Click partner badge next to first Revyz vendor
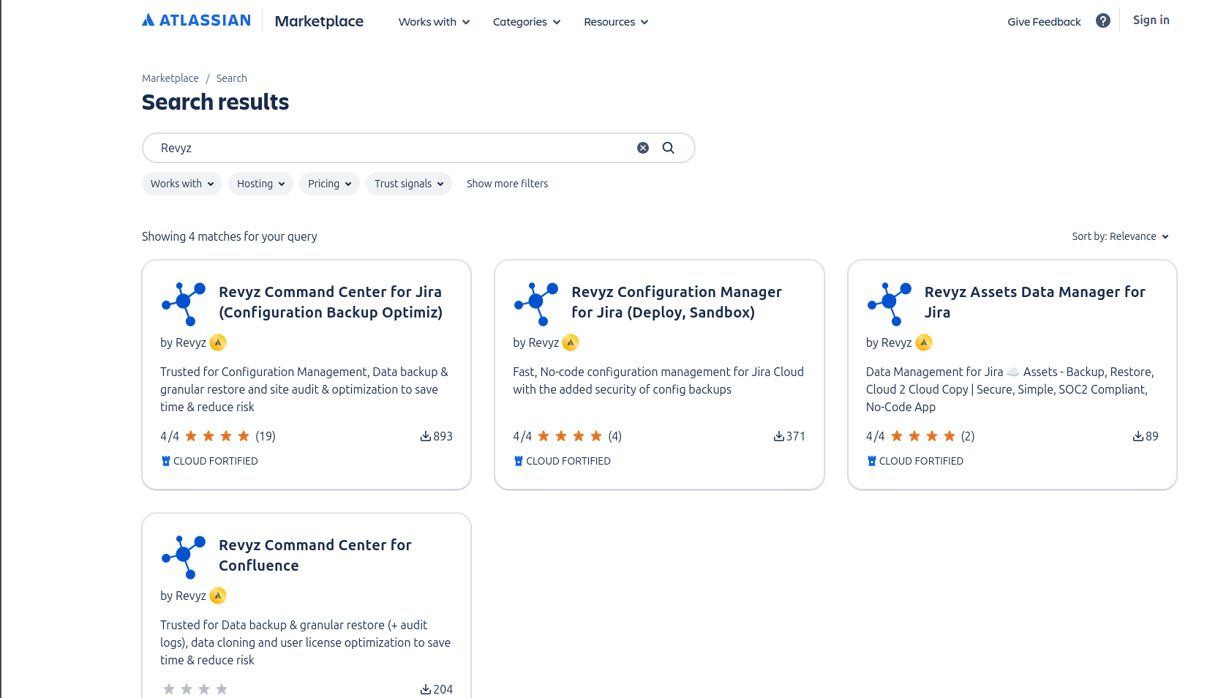This screenshot has height=698, width=1218. pyautogui.click(x=218, y=342)
